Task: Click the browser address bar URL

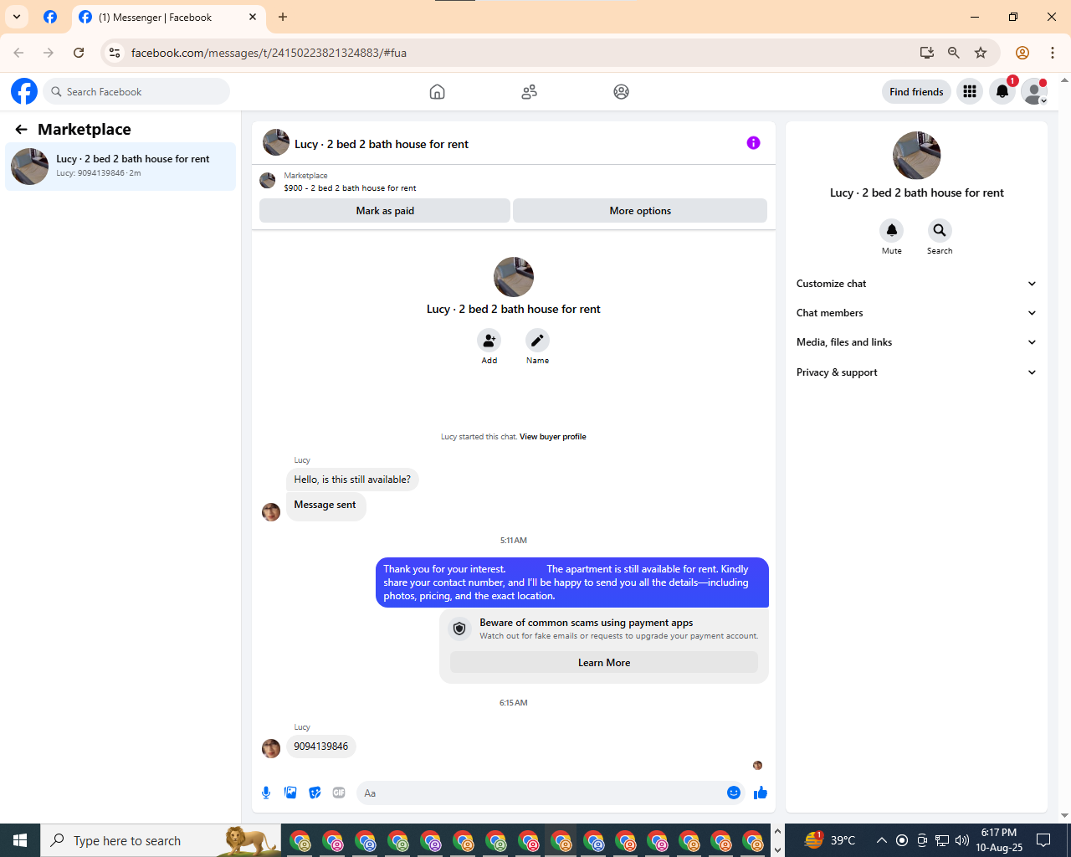Action: pyautogui.click(x=269, y=53)
